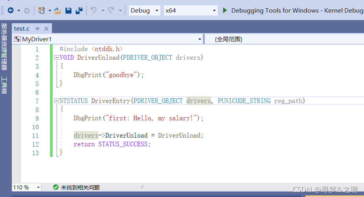The image size is (364, 197).
Task: Open the Debug configuration dropdown
Action: click(144, 11)
